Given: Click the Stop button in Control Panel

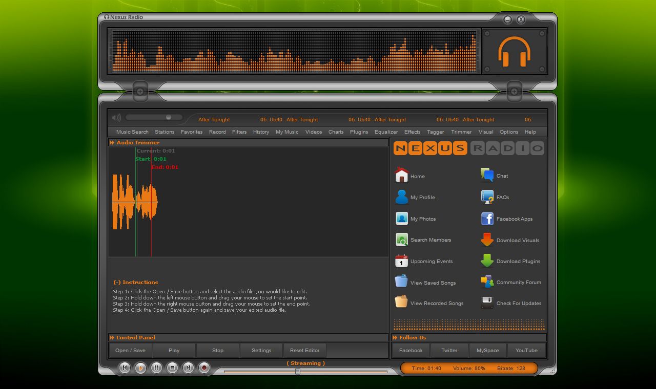Looking at the screenshot, I should (218, 351).
